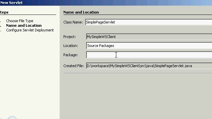Click the Created File path field
This screenshot has height=119, width=212.
tap(149, 66)
